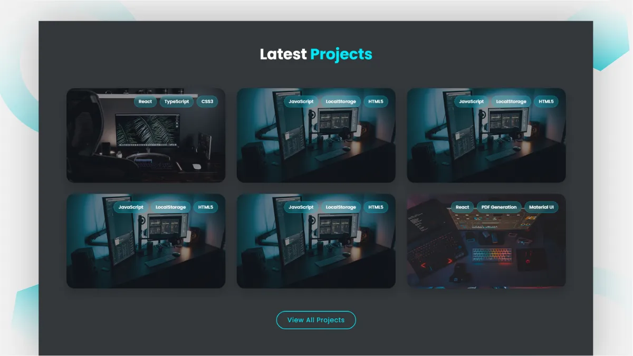Open the project card showing the RGB keyboard
Image resolution: width=633 pixels, height=356 pixels.
point(486,241)
